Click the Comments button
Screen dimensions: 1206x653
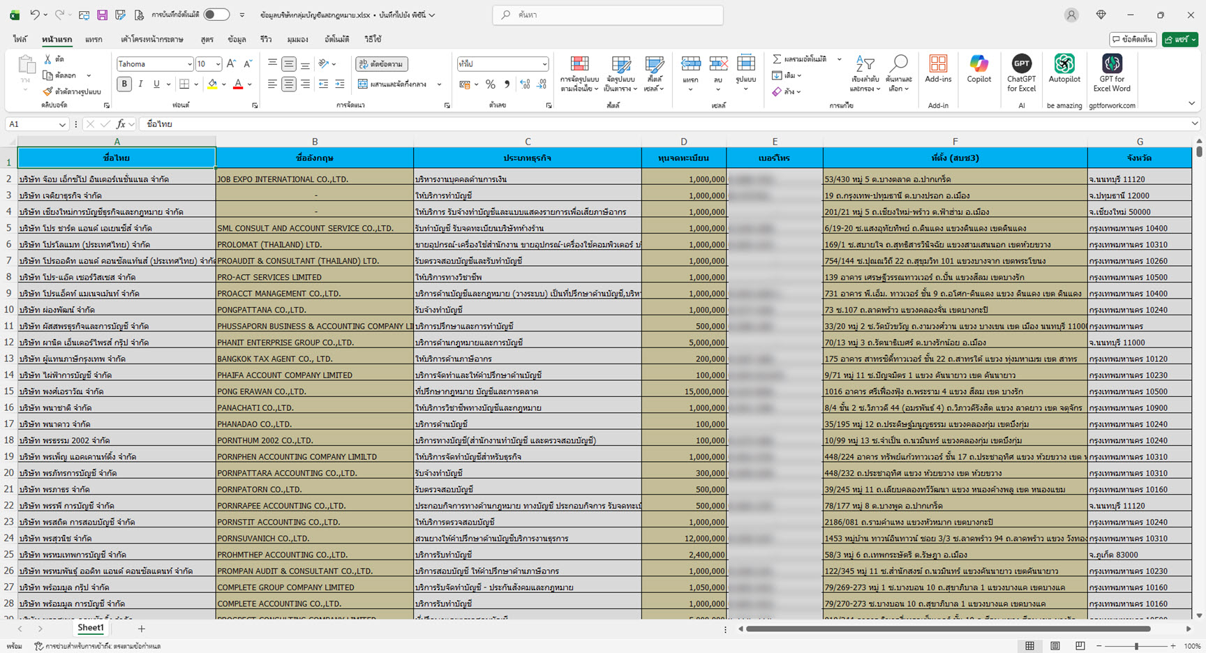pyautogui.click(x=1133, y=40)
